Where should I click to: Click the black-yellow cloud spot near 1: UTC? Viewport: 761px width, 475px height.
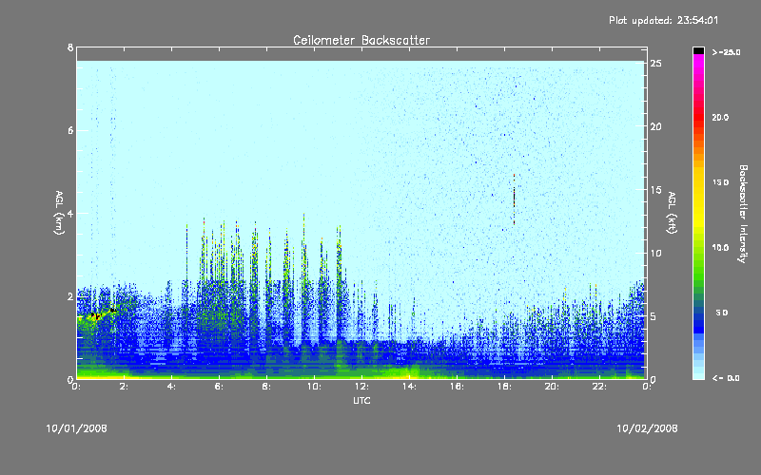pos(96,316)
